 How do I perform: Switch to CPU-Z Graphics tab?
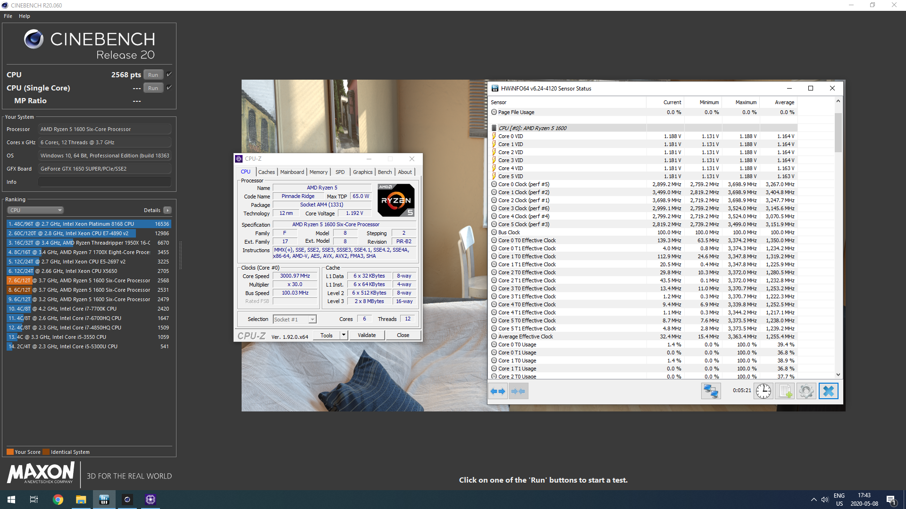363,172
